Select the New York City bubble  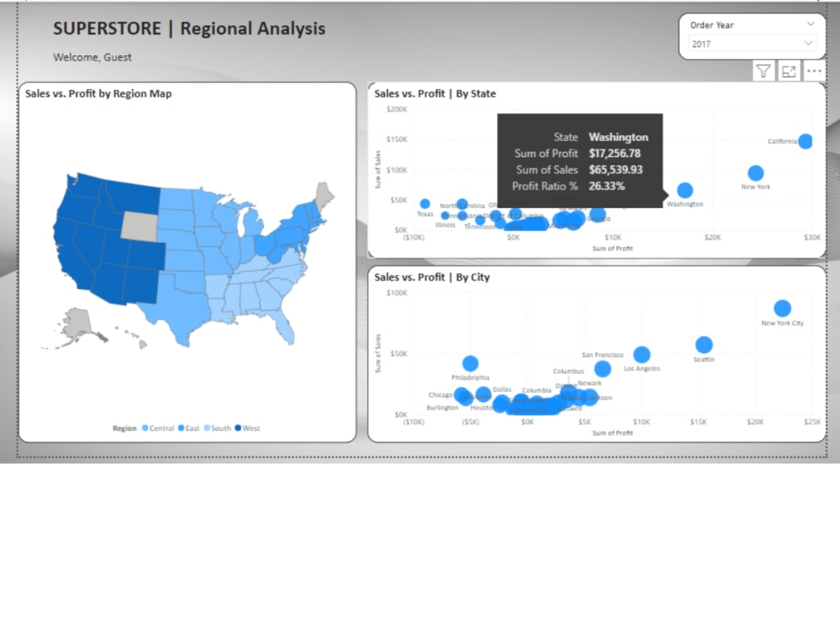[x=782, y=307]
